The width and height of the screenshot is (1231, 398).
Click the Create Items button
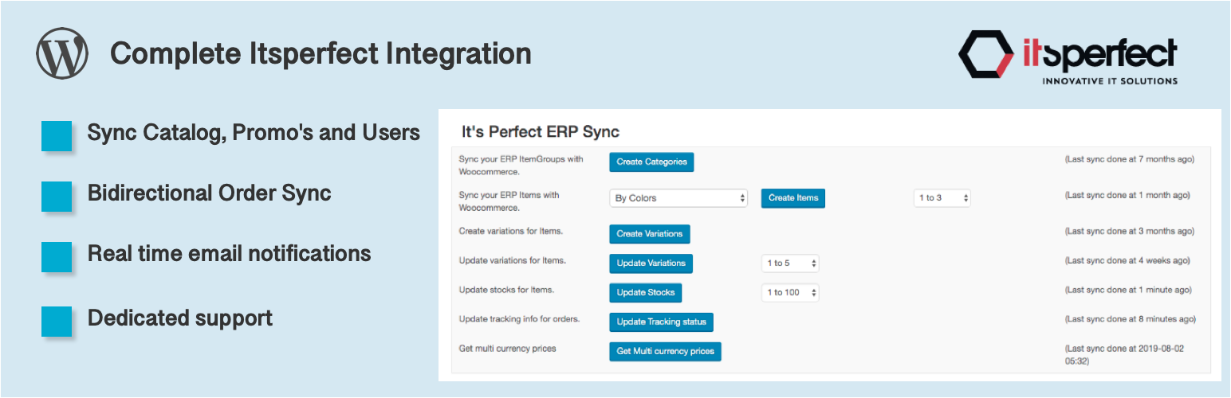(x=792, y=198)
